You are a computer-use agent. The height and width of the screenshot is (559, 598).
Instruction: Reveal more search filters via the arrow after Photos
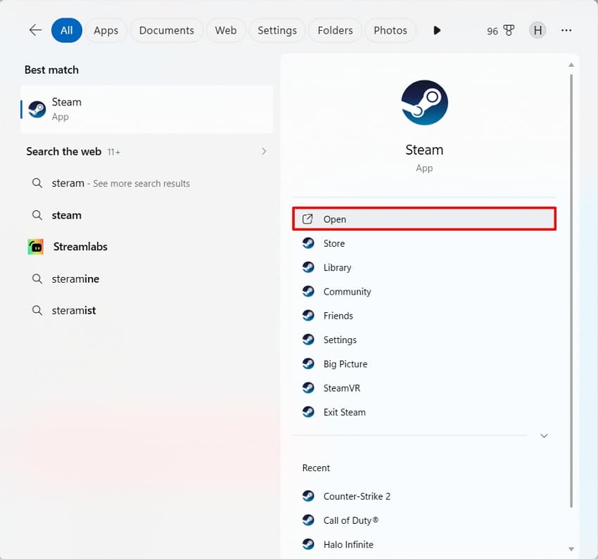coord(437,30)
